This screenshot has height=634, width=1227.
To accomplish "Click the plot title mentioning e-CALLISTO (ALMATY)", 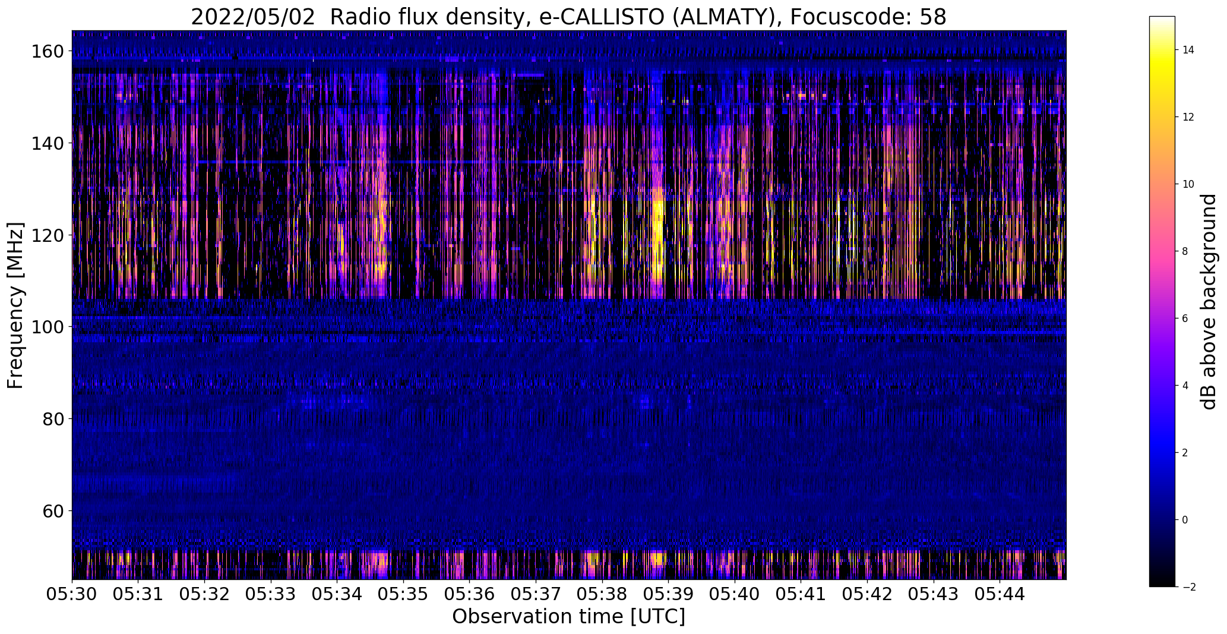I will click(568, 17).
